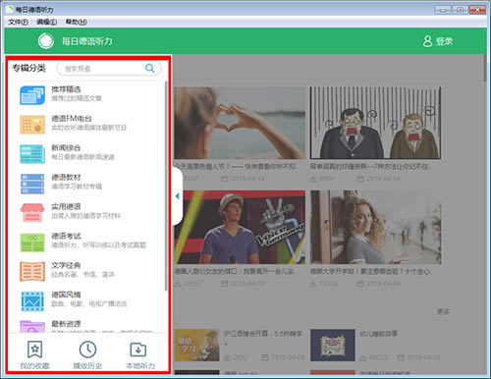Open the 编辑(E) menu
Image resolution: width=491 pixels, height=379 pixels.
pyautogui.click(x=46, y=22)
